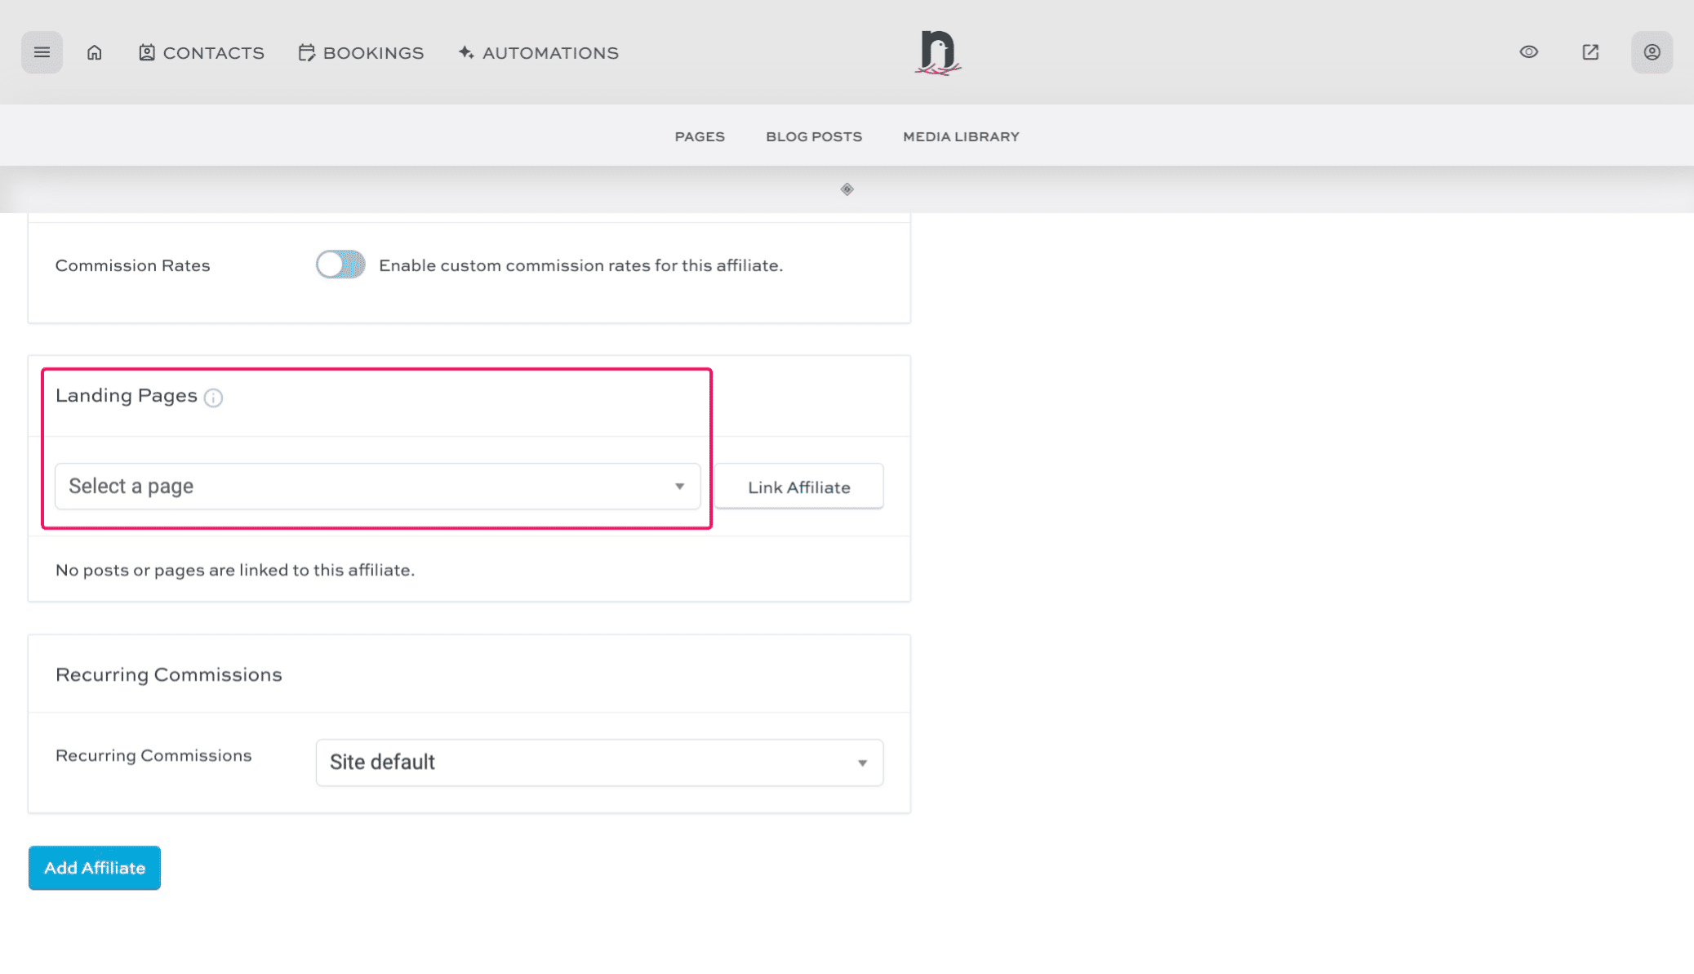Expand the Site default selector arrow
The image size is (1694, 974).
click(x=862, y=762)
